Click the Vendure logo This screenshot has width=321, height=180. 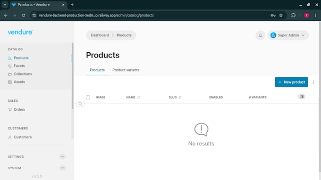(20, 32)
